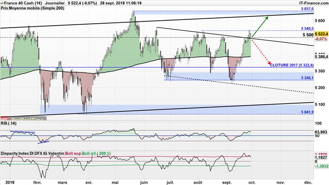
Task: Click the 2018 date axis label
Action: pos(10,183)
